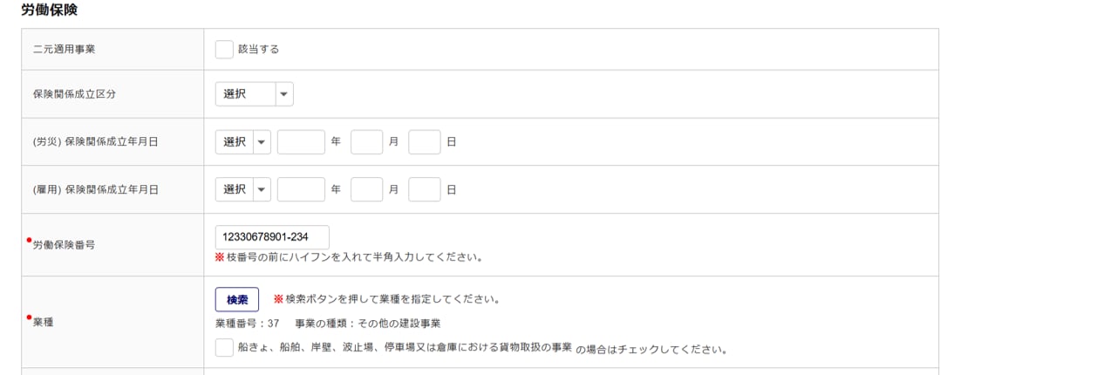This screenshot has width=1104, height=375.
Task: Click the 労働保険番号 input field
Action: pos(272,237)
